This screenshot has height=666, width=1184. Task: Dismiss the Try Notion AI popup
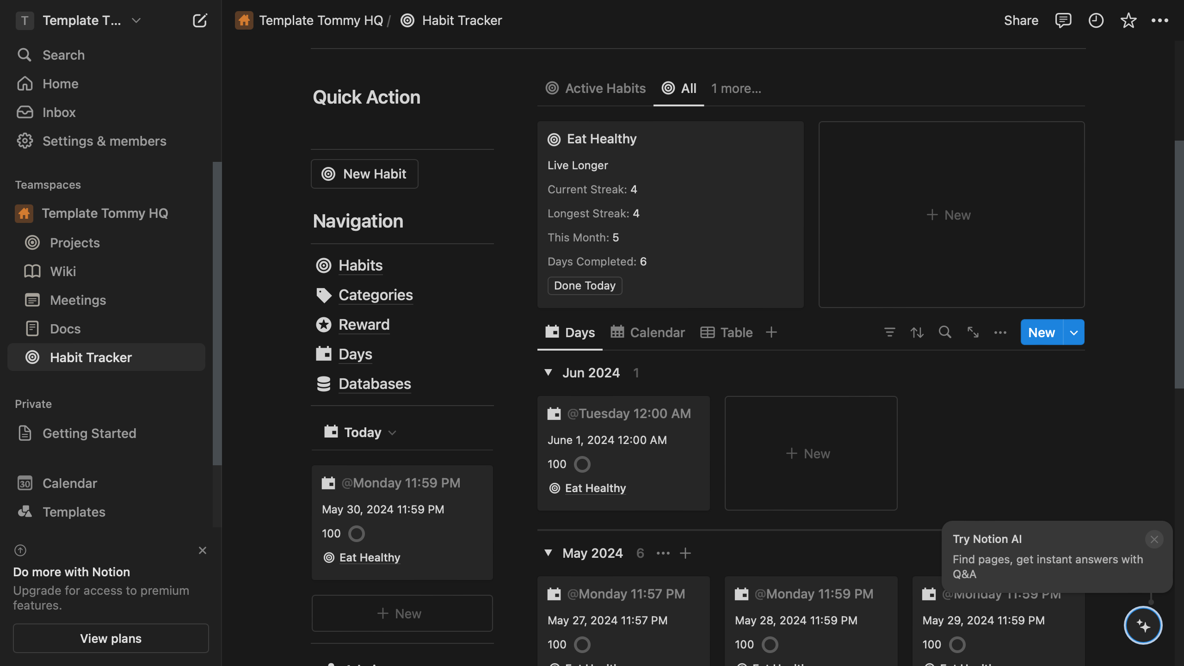coord(1154,539)
